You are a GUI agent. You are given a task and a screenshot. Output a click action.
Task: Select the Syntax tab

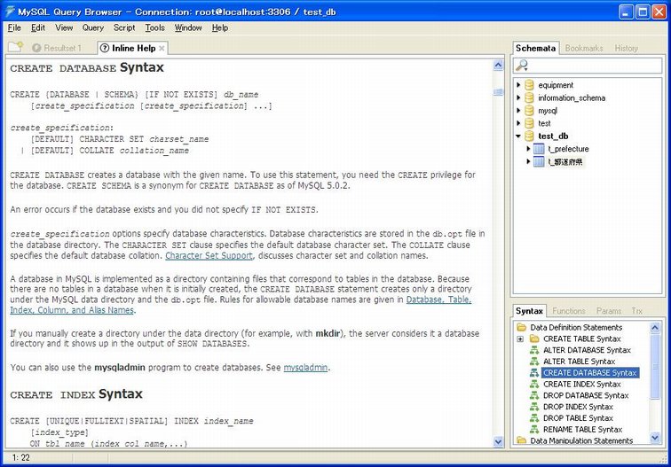click(529, 311)
